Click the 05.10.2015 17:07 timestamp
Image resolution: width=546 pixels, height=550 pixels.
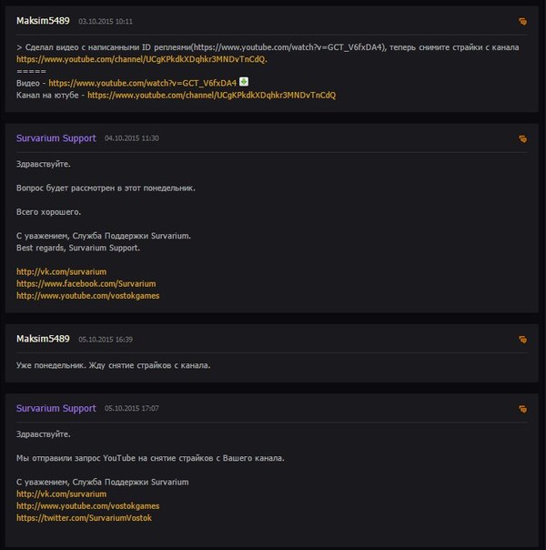132,409
